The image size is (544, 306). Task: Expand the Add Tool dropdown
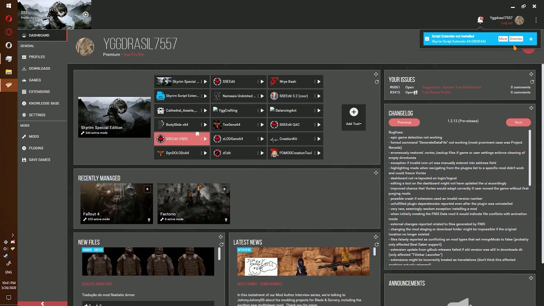(354, 117)
